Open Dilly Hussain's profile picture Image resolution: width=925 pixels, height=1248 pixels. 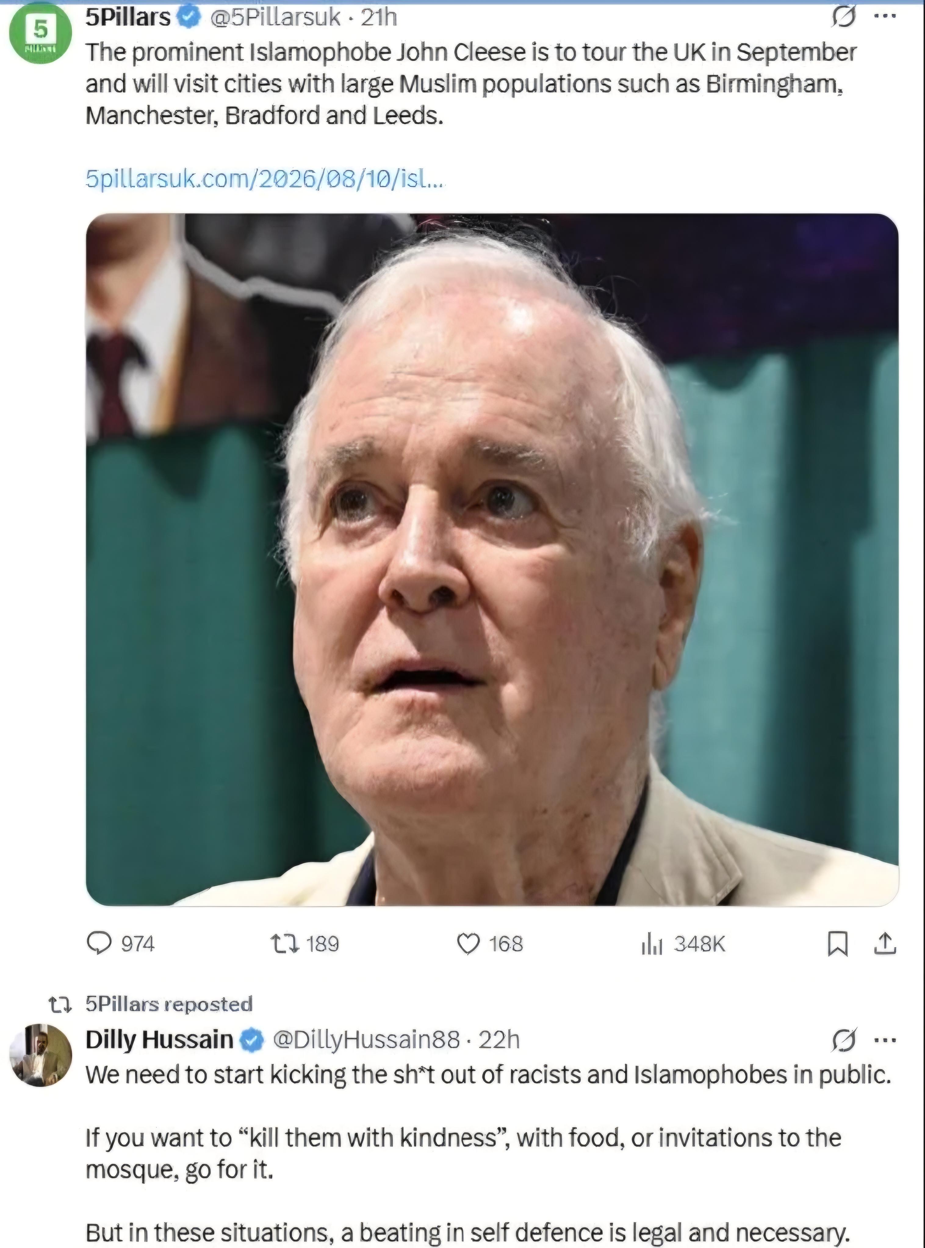click(x=40, y=1055)
